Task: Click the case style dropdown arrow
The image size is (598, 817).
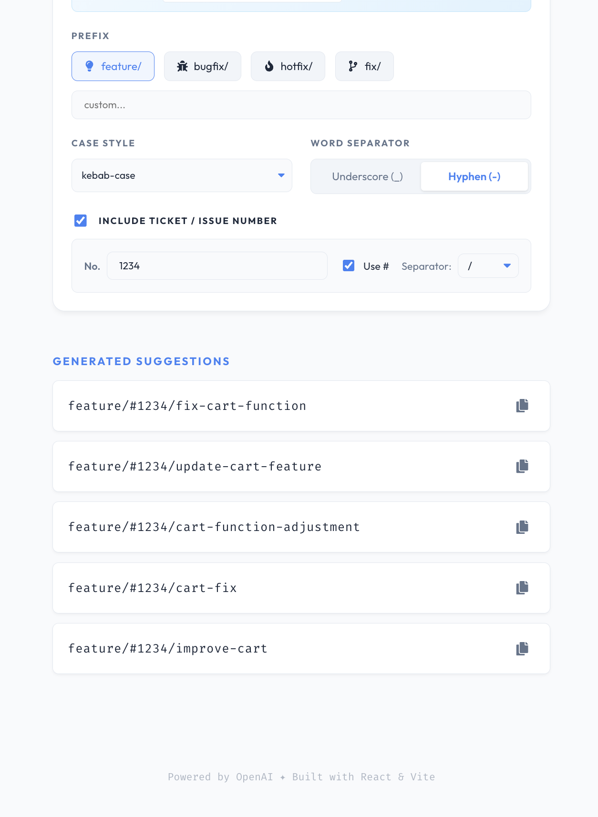Action: point(281,175)
